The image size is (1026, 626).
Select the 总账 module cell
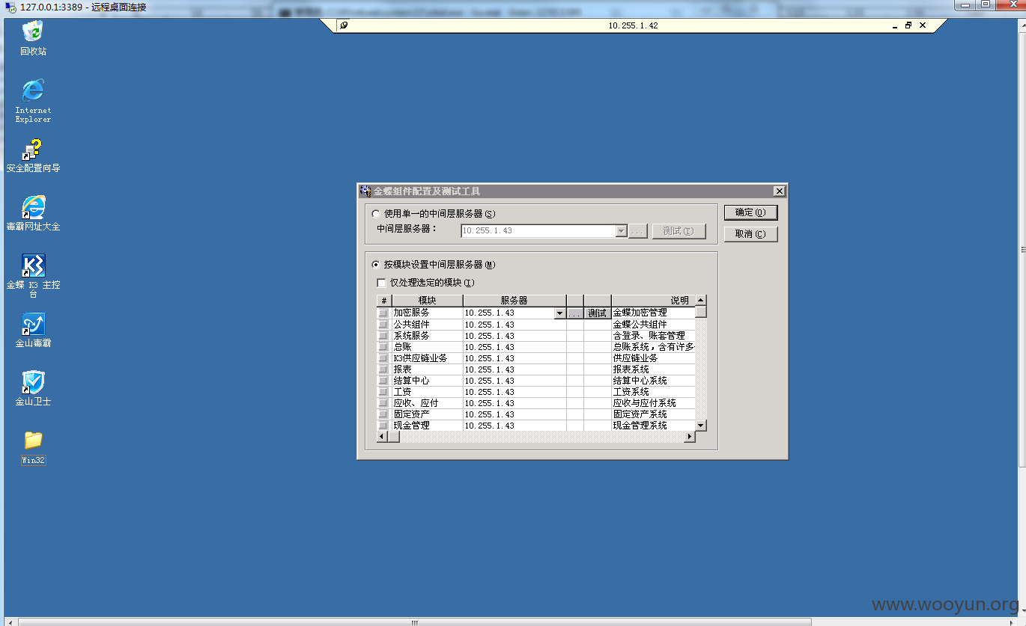[427, 347]
